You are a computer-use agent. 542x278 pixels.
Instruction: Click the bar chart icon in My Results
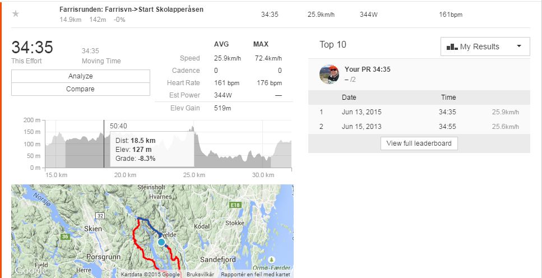tap(452, 47)
